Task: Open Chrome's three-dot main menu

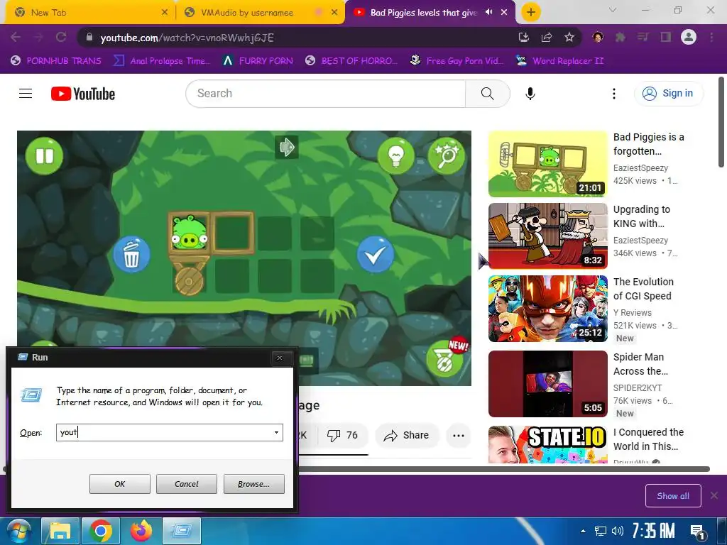Action: pyautogui.click(x=711, y=37)
